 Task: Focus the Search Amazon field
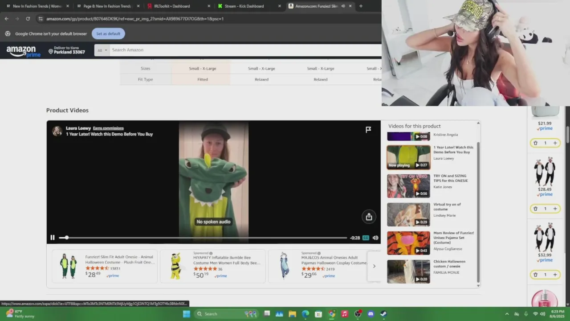245,50
